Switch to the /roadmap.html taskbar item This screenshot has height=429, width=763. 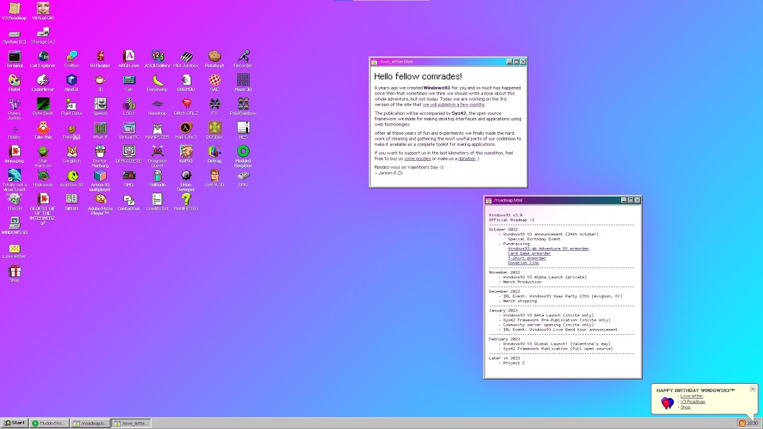click(x=89, y=423)
